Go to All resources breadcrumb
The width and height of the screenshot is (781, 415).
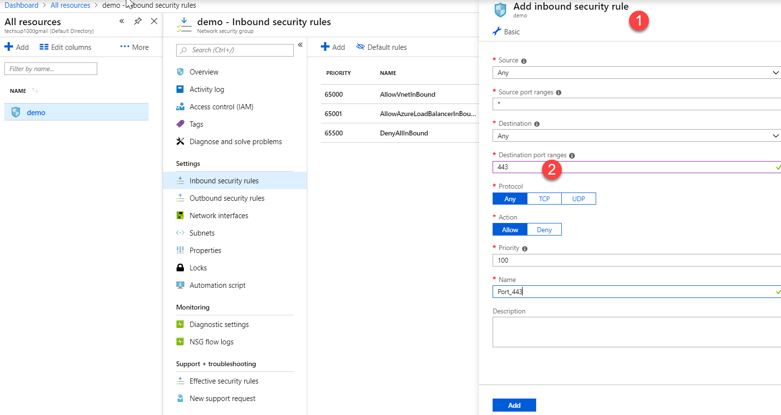70,5
